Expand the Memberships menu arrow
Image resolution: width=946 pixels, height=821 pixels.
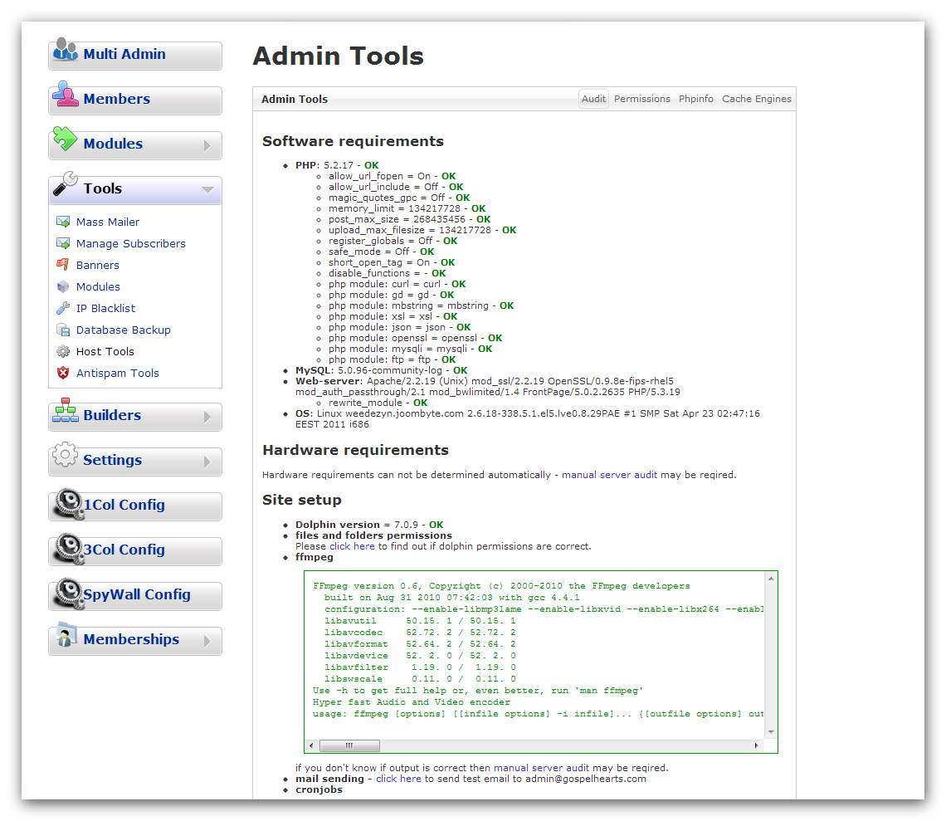pyautogui.click(x=207, y=641)
